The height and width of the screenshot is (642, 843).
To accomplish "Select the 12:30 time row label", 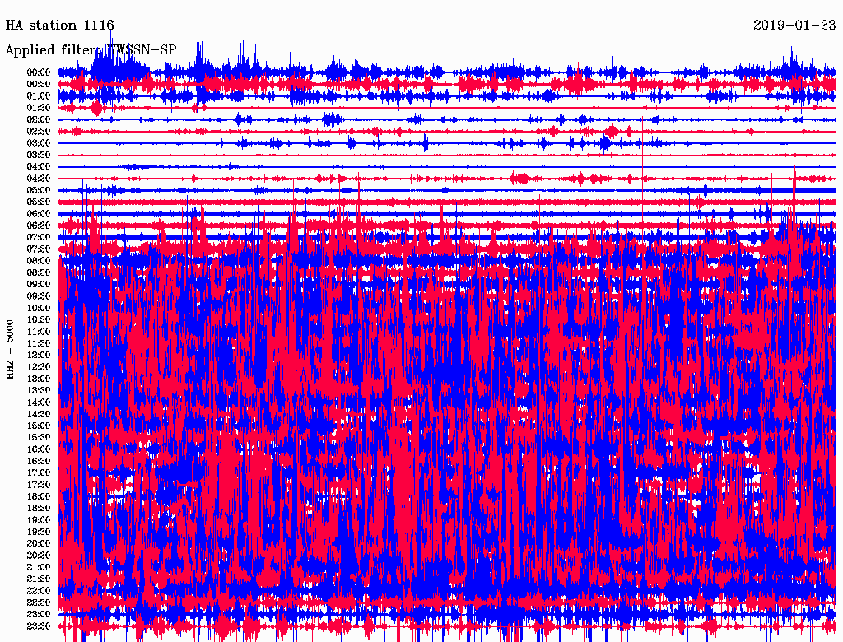I will [39, 367].
